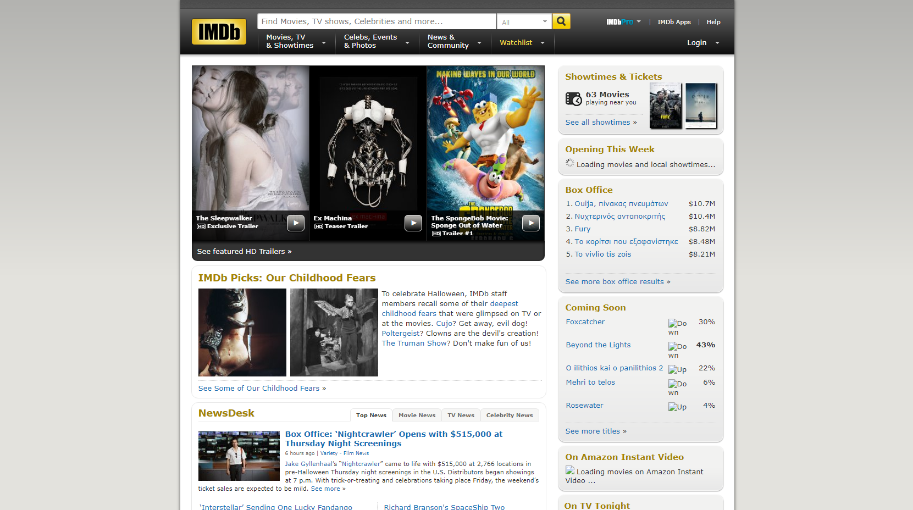913x510 pixels.
Task: Expand the Celebs, Events & Photos menu
Action: pos(377,42)
